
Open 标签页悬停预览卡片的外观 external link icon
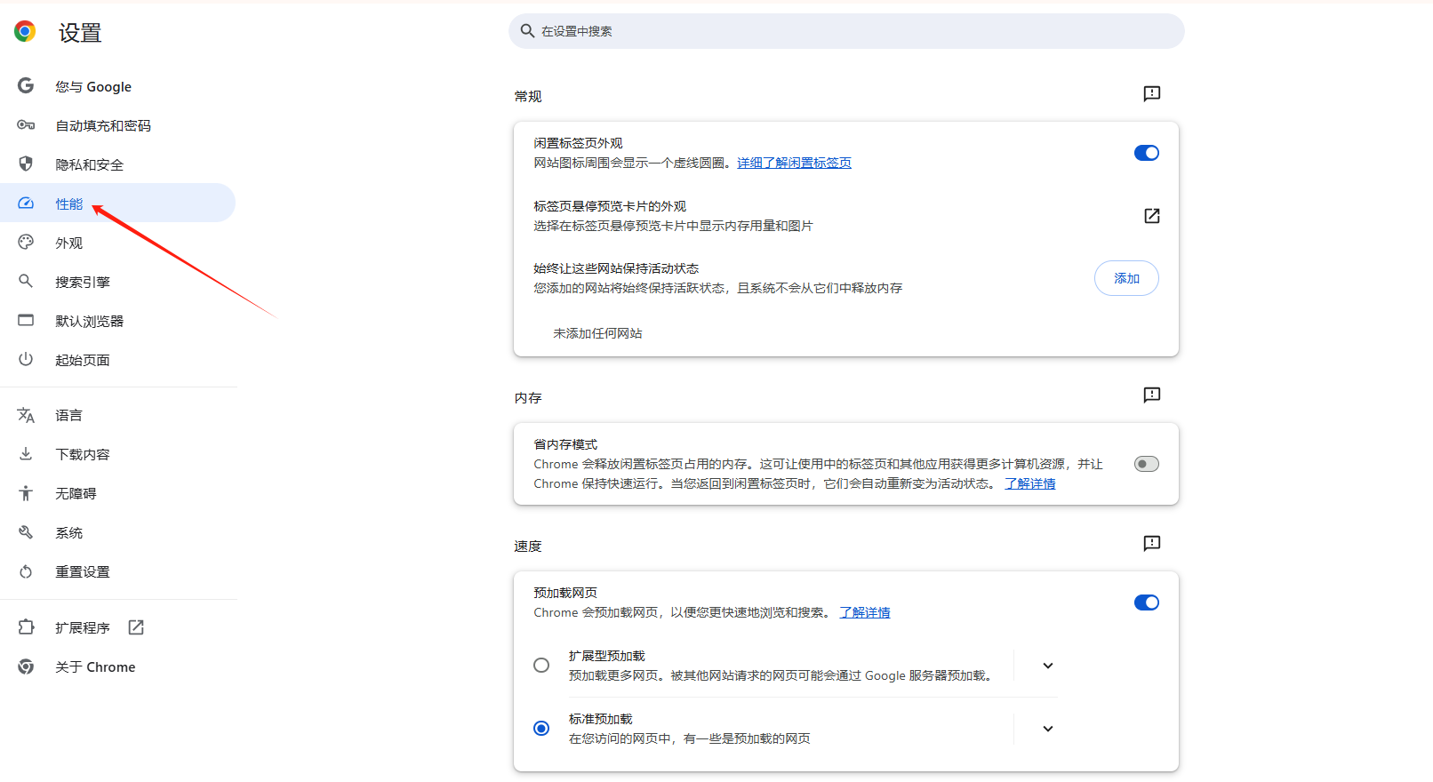pyautogui.click(x=1152, y=216)
